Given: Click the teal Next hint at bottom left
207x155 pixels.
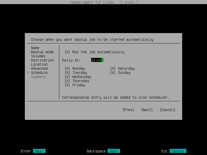Looking at the screenshot, I should 39,151.
